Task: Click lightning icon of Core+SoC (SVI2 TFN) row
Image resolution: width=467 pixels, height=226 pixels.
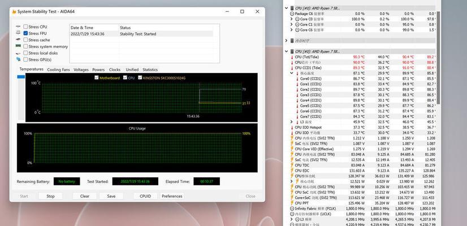Action: click(x=292, y=198)
